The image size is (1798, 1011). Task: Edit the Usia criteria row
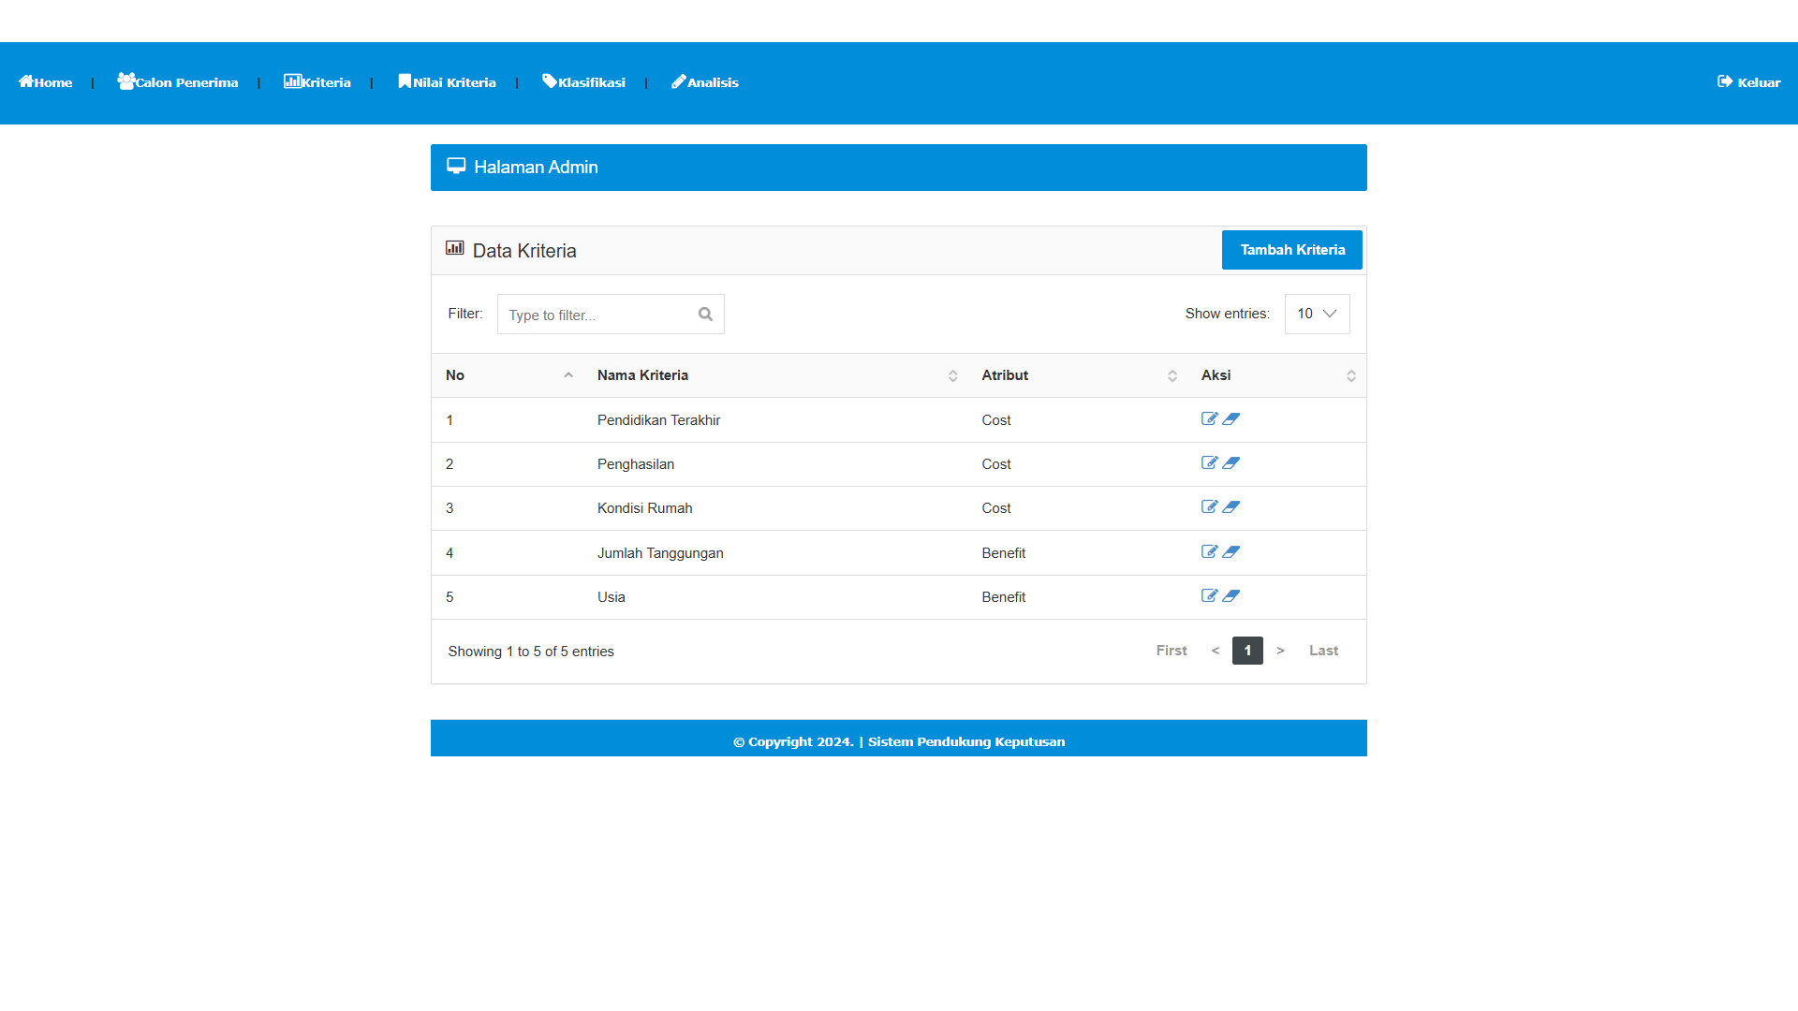pyautogui.click(x=1209, y=596)
